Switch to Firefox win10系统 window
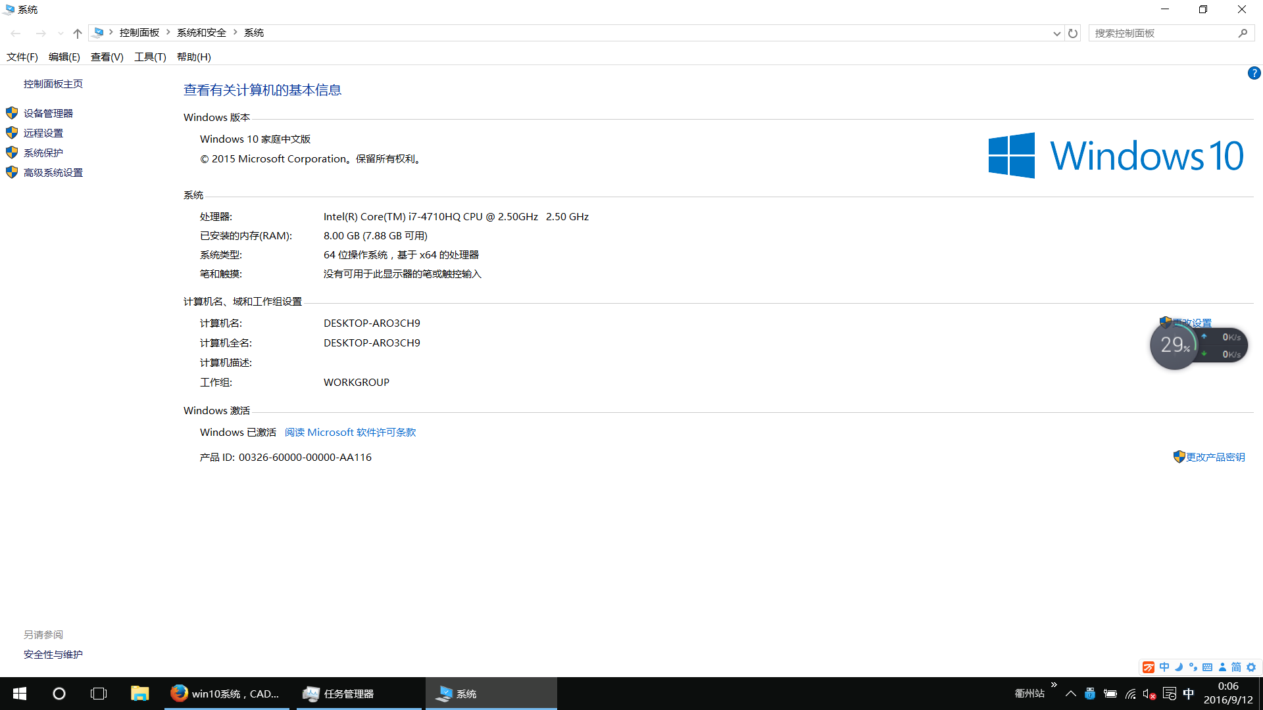The height and width of the screenshot is (710, 1263). point(227,694)
